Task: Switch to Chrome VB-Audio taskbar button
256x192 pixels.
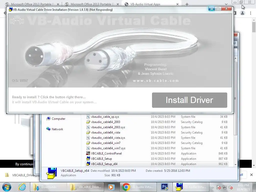Action: [138, 187]
